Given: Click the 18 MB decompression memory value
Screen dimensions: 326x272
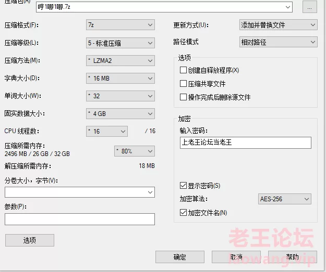Looking at the screenshot, I should pyautogui.click(x=147, y=166).
